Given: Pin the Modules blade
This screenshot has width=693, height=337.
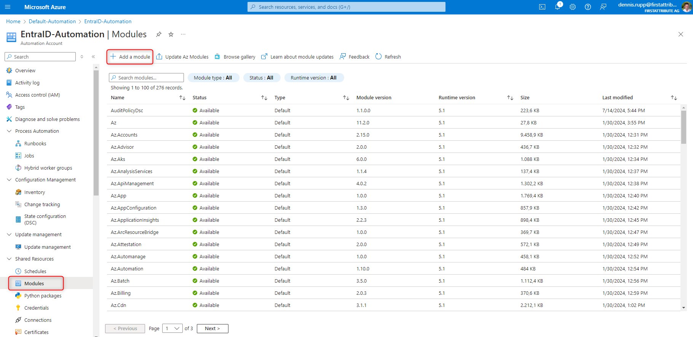Looking at the screenshot, I should (159, 34).
